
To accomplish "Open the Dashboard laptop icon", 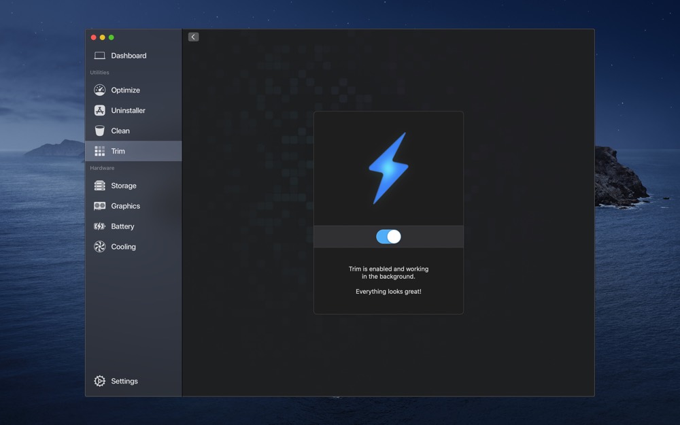I will click(x=100, y=56).
